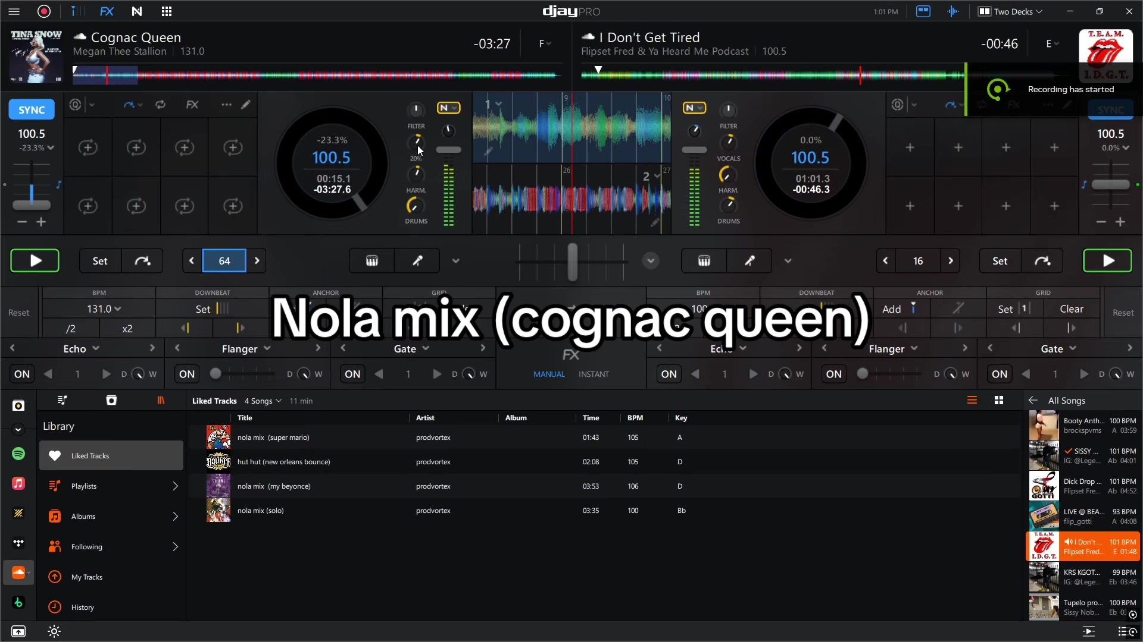Play deck 2
Screen dimensions: 1143x642
[x=1107, y=260]
